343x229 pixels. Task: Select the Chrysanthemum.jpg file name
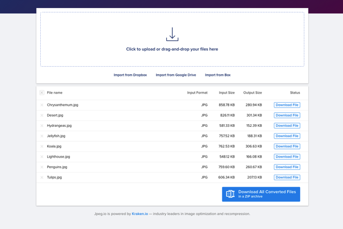tap(63, 105)
